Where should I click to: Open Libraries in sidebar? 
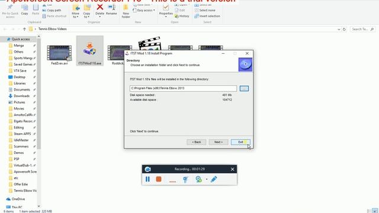click(x=20, y=83)
